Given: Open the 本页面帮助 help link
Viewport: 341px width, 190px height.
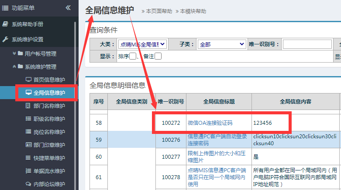Looking at the screenshot, I should click(x=158, y=11).
